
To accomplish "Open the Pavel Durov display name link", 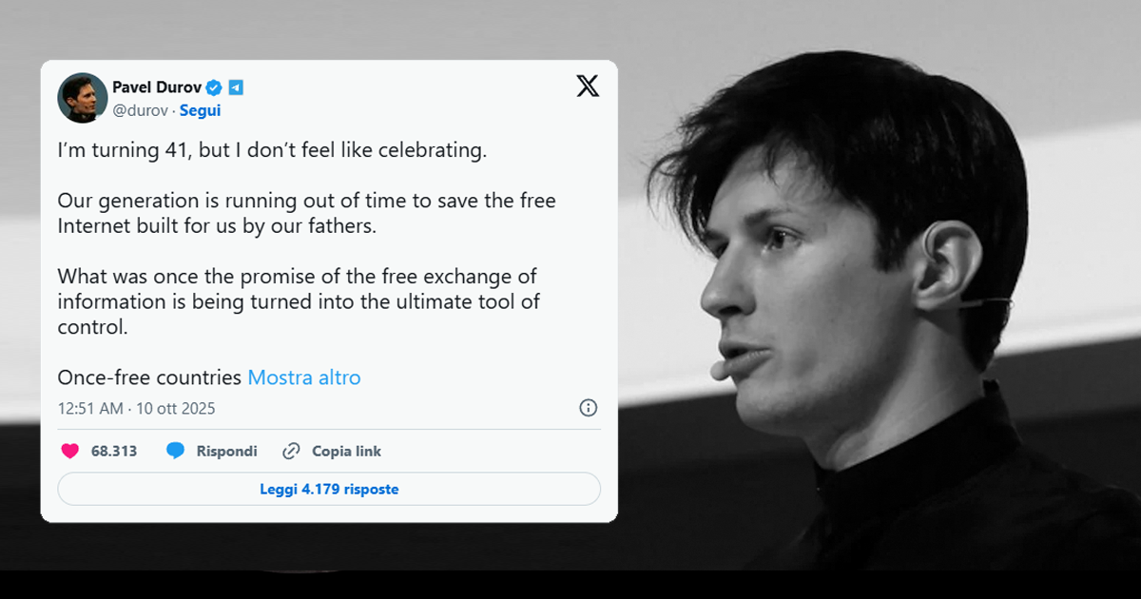I will pyautogui.click(x=156, y=87).
